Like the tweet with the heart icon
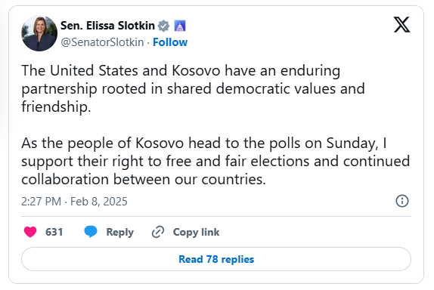Viewport: 434px width, 290px height. pyautogui.click(x=30, y=232)
